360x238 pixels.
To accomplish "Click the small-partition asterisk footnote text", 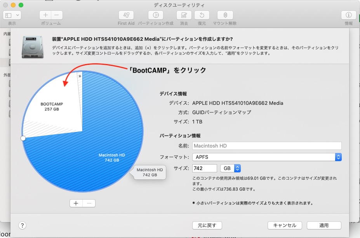I will pyautogui.click(x=252, y=203).
